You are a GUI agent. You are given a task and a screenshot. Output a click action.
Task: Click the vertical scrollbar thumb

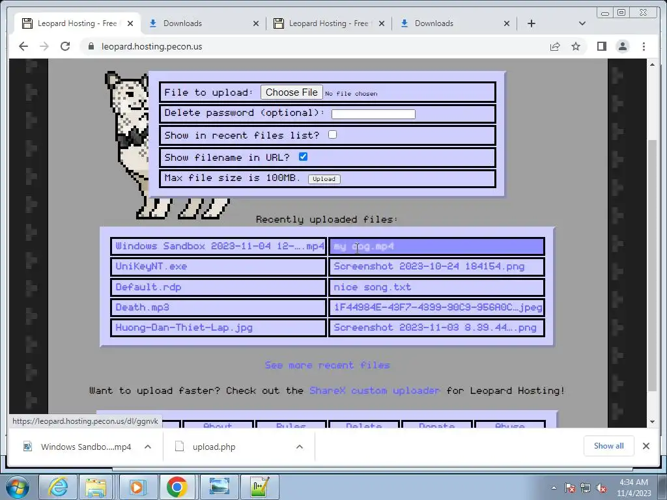652,264
